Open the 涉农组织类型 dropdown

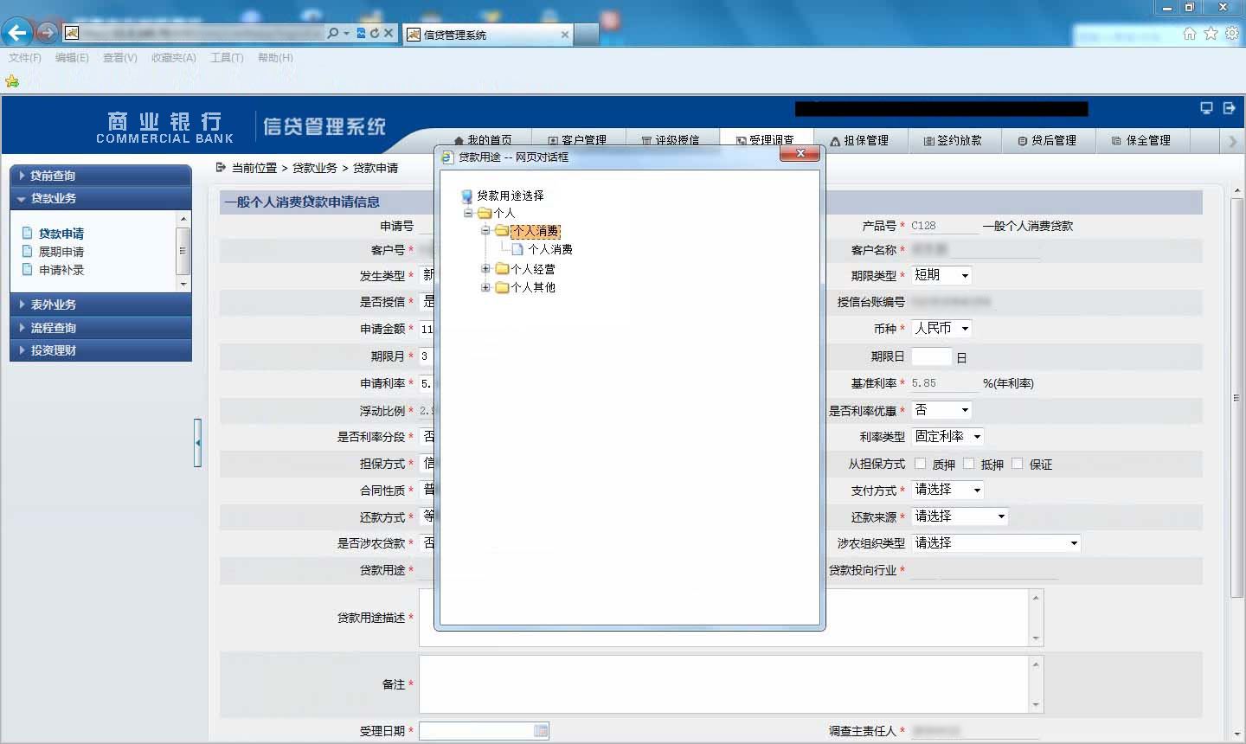pos(997,543)
